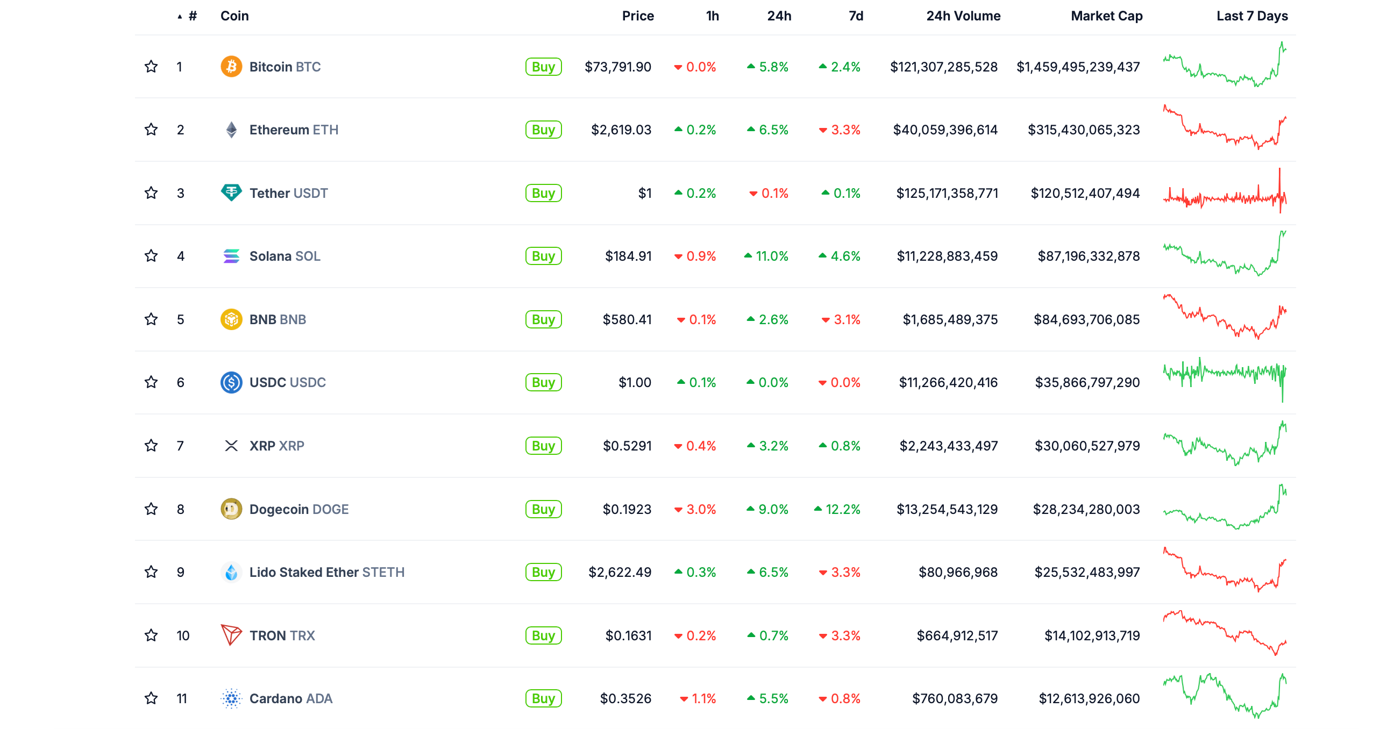This screenshot has height=729, width=1394.
Task: Open Solana's 7-day sparkline chart
Action: click(x=1225, y=254)
